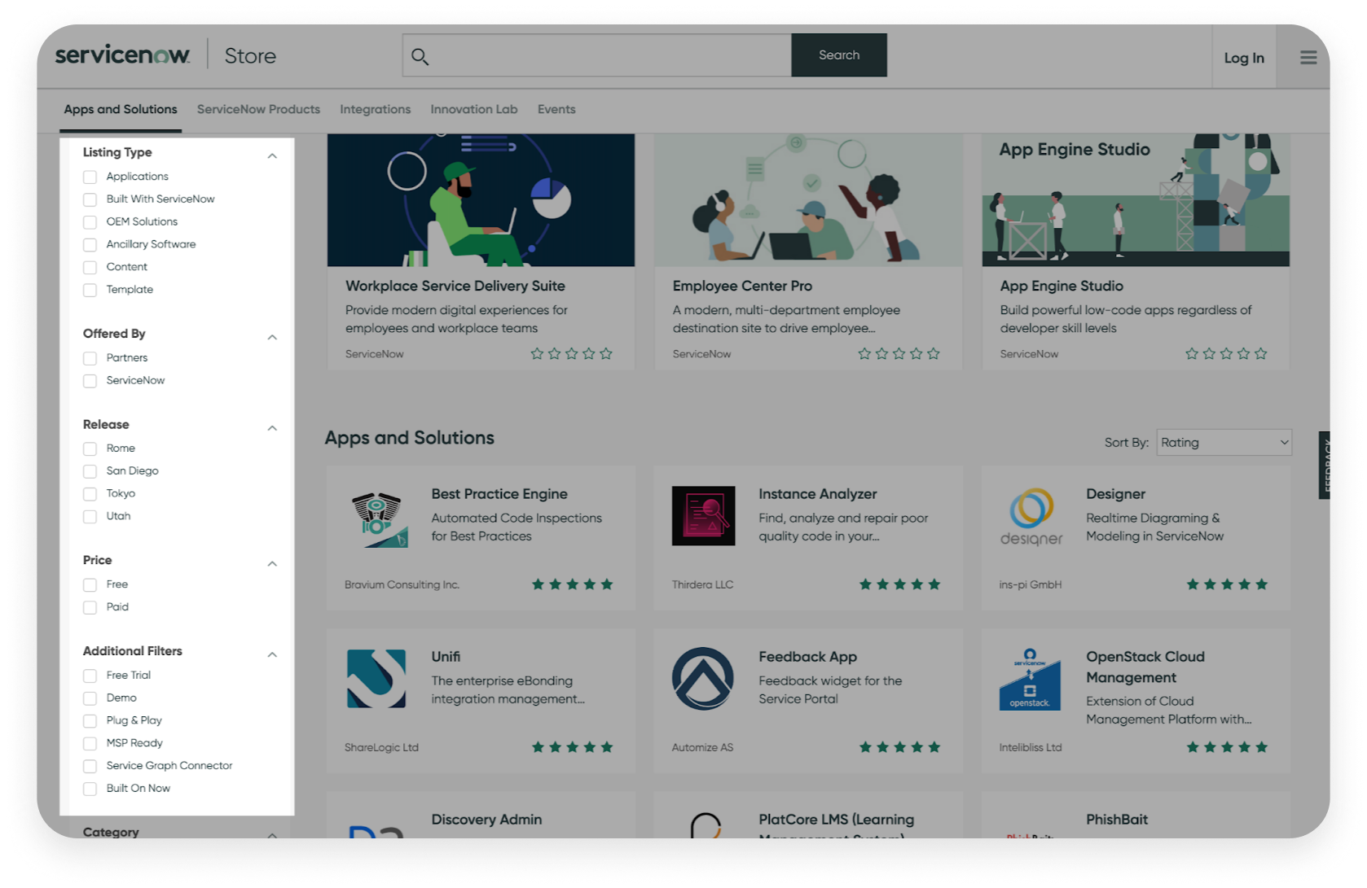Rate Employee Center Pro with five stars
The width and height of the screenshot is (1367, 888).
(x=933, y=353)
